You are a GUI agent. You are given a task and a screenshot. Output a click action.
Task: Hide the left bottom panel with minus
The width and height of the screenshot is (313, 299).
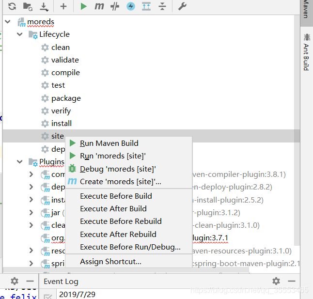pyautogui.click(x=30, y=281)
